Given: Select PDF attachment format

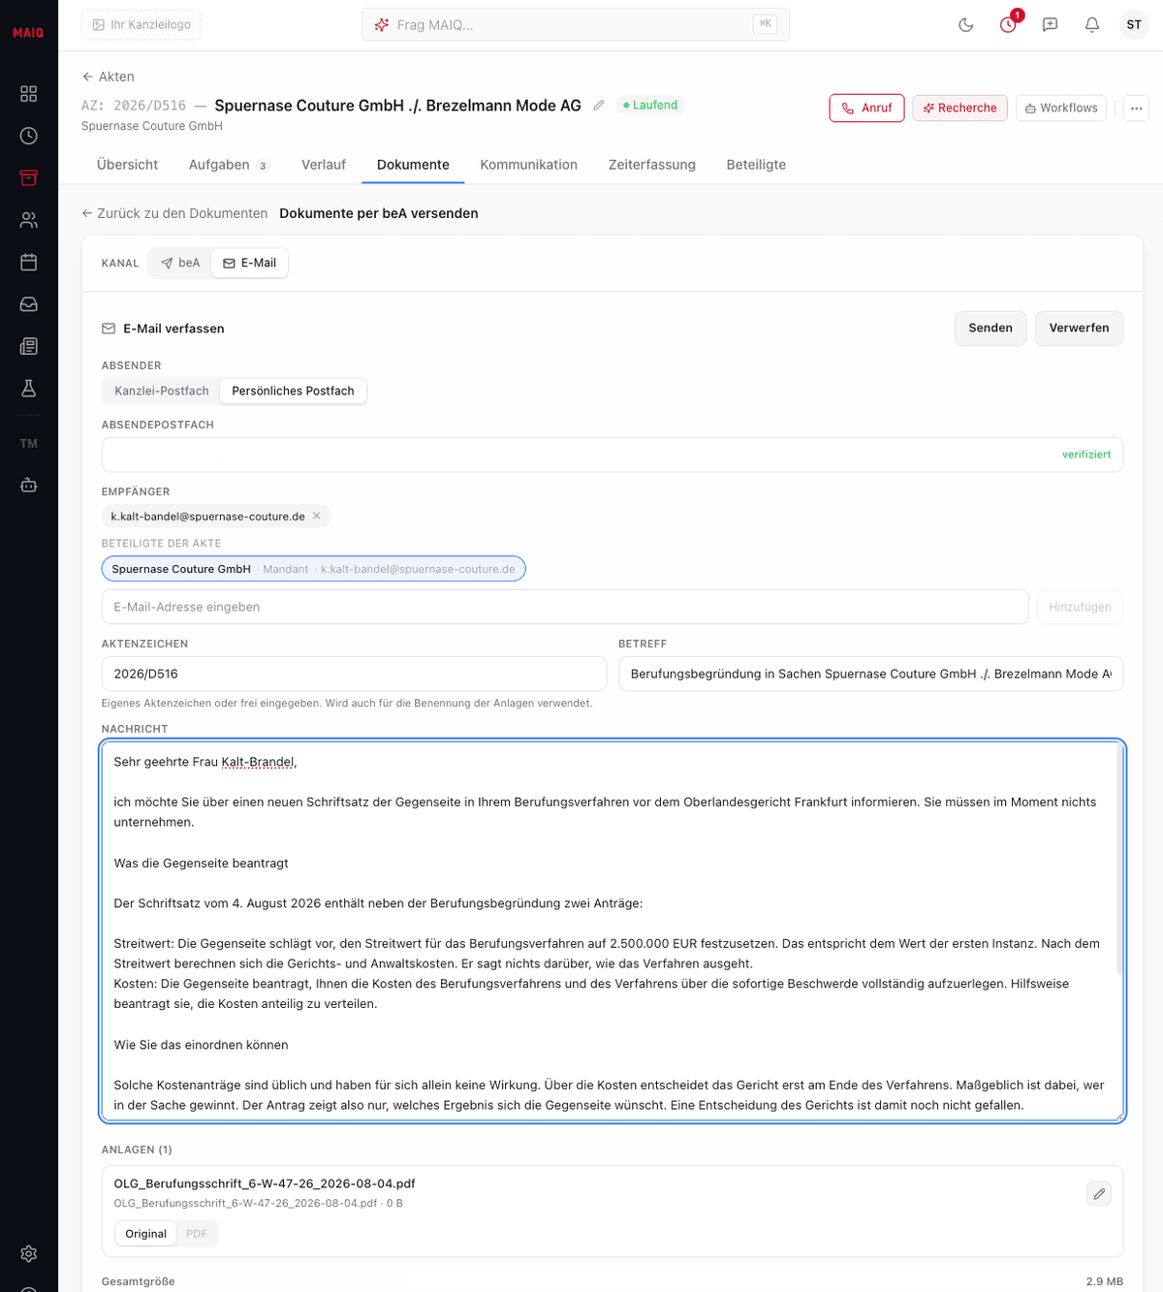Looking at the screenshot, I should click(x=197, y=1234).
